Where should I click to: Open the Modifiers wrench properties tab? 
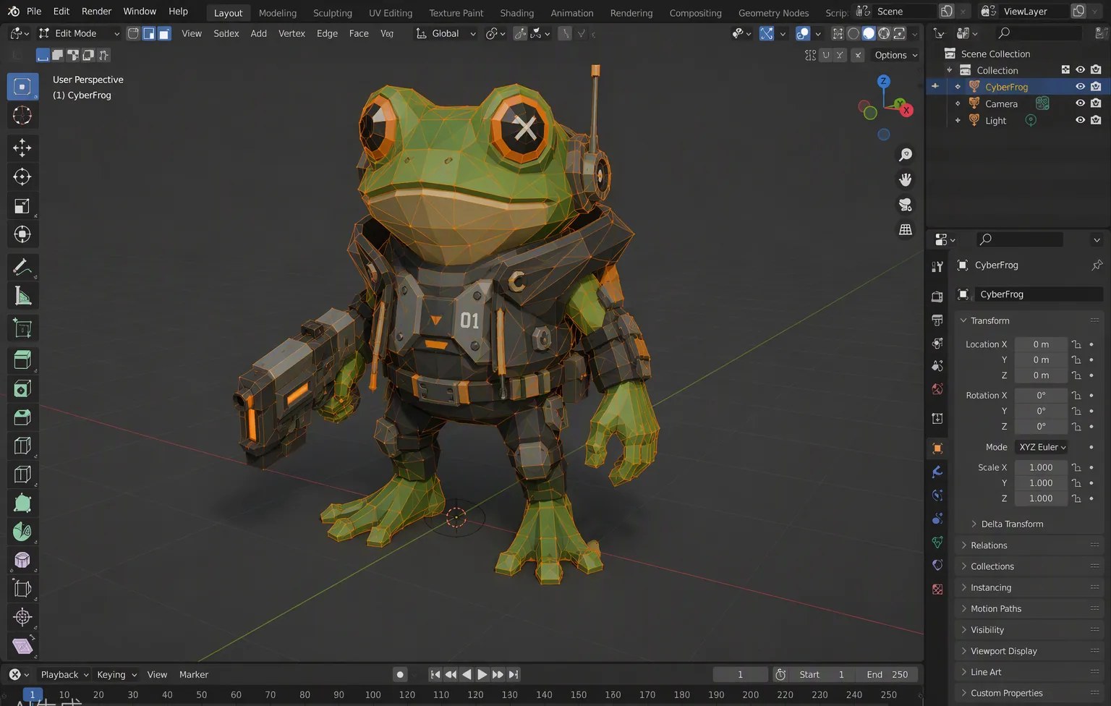point(937,472)
